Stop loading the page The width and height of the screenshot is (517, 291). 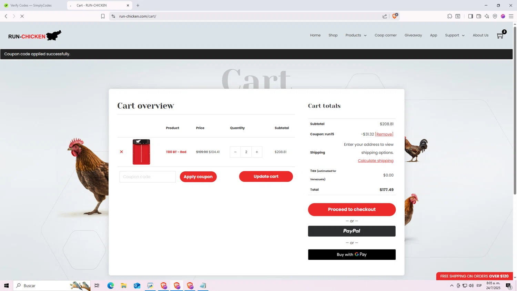pos(22,16)
